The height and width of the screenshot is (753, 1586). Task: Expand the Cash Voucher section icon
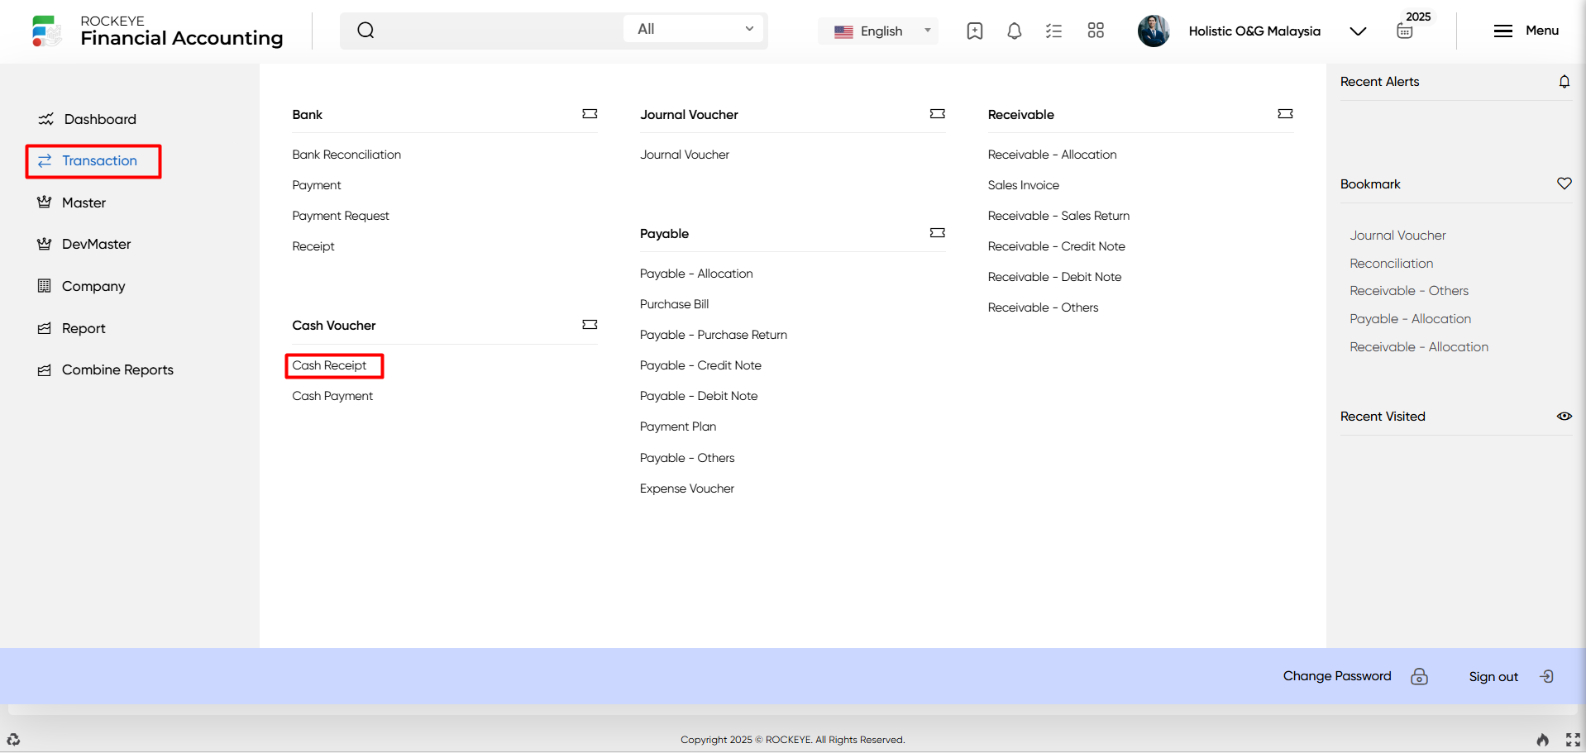[590, 325]
